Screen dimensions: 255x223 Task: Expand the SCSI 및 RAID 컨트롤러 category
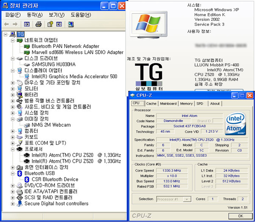[12, 198]
